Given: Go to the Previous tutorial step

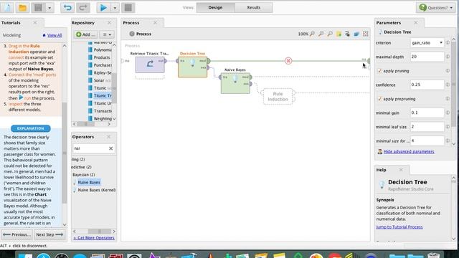Looking at the screenshot, I should (x=16, y=234).
